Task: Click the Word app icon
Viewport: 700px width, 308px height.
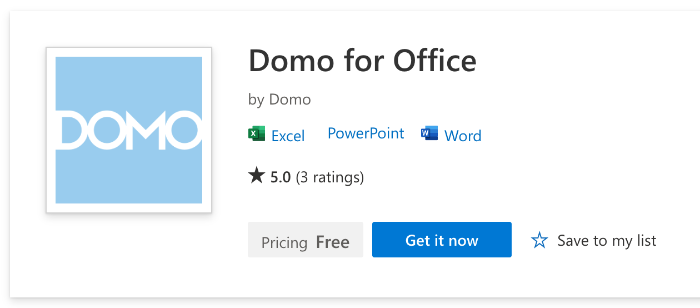Action: 429,134
